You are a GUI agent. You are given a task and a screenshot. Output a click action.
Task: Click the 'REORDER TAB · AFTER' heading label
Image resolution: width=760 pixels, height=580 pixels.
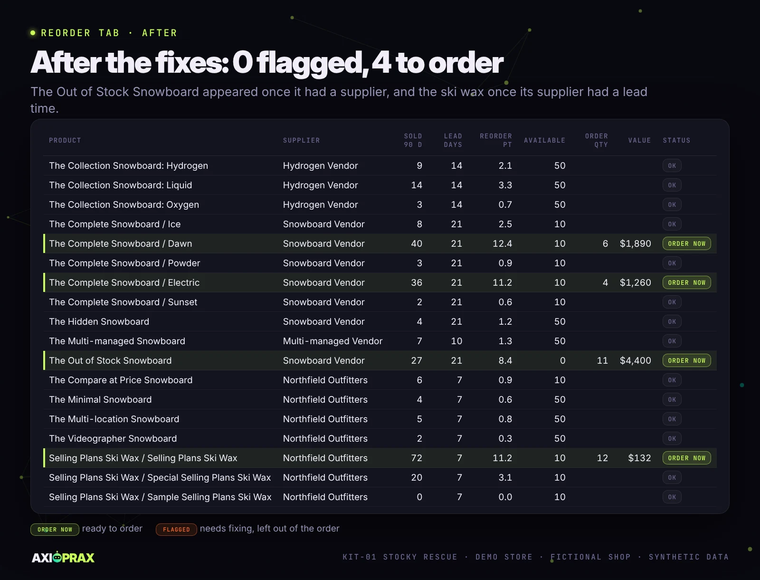tap(109, 33)
